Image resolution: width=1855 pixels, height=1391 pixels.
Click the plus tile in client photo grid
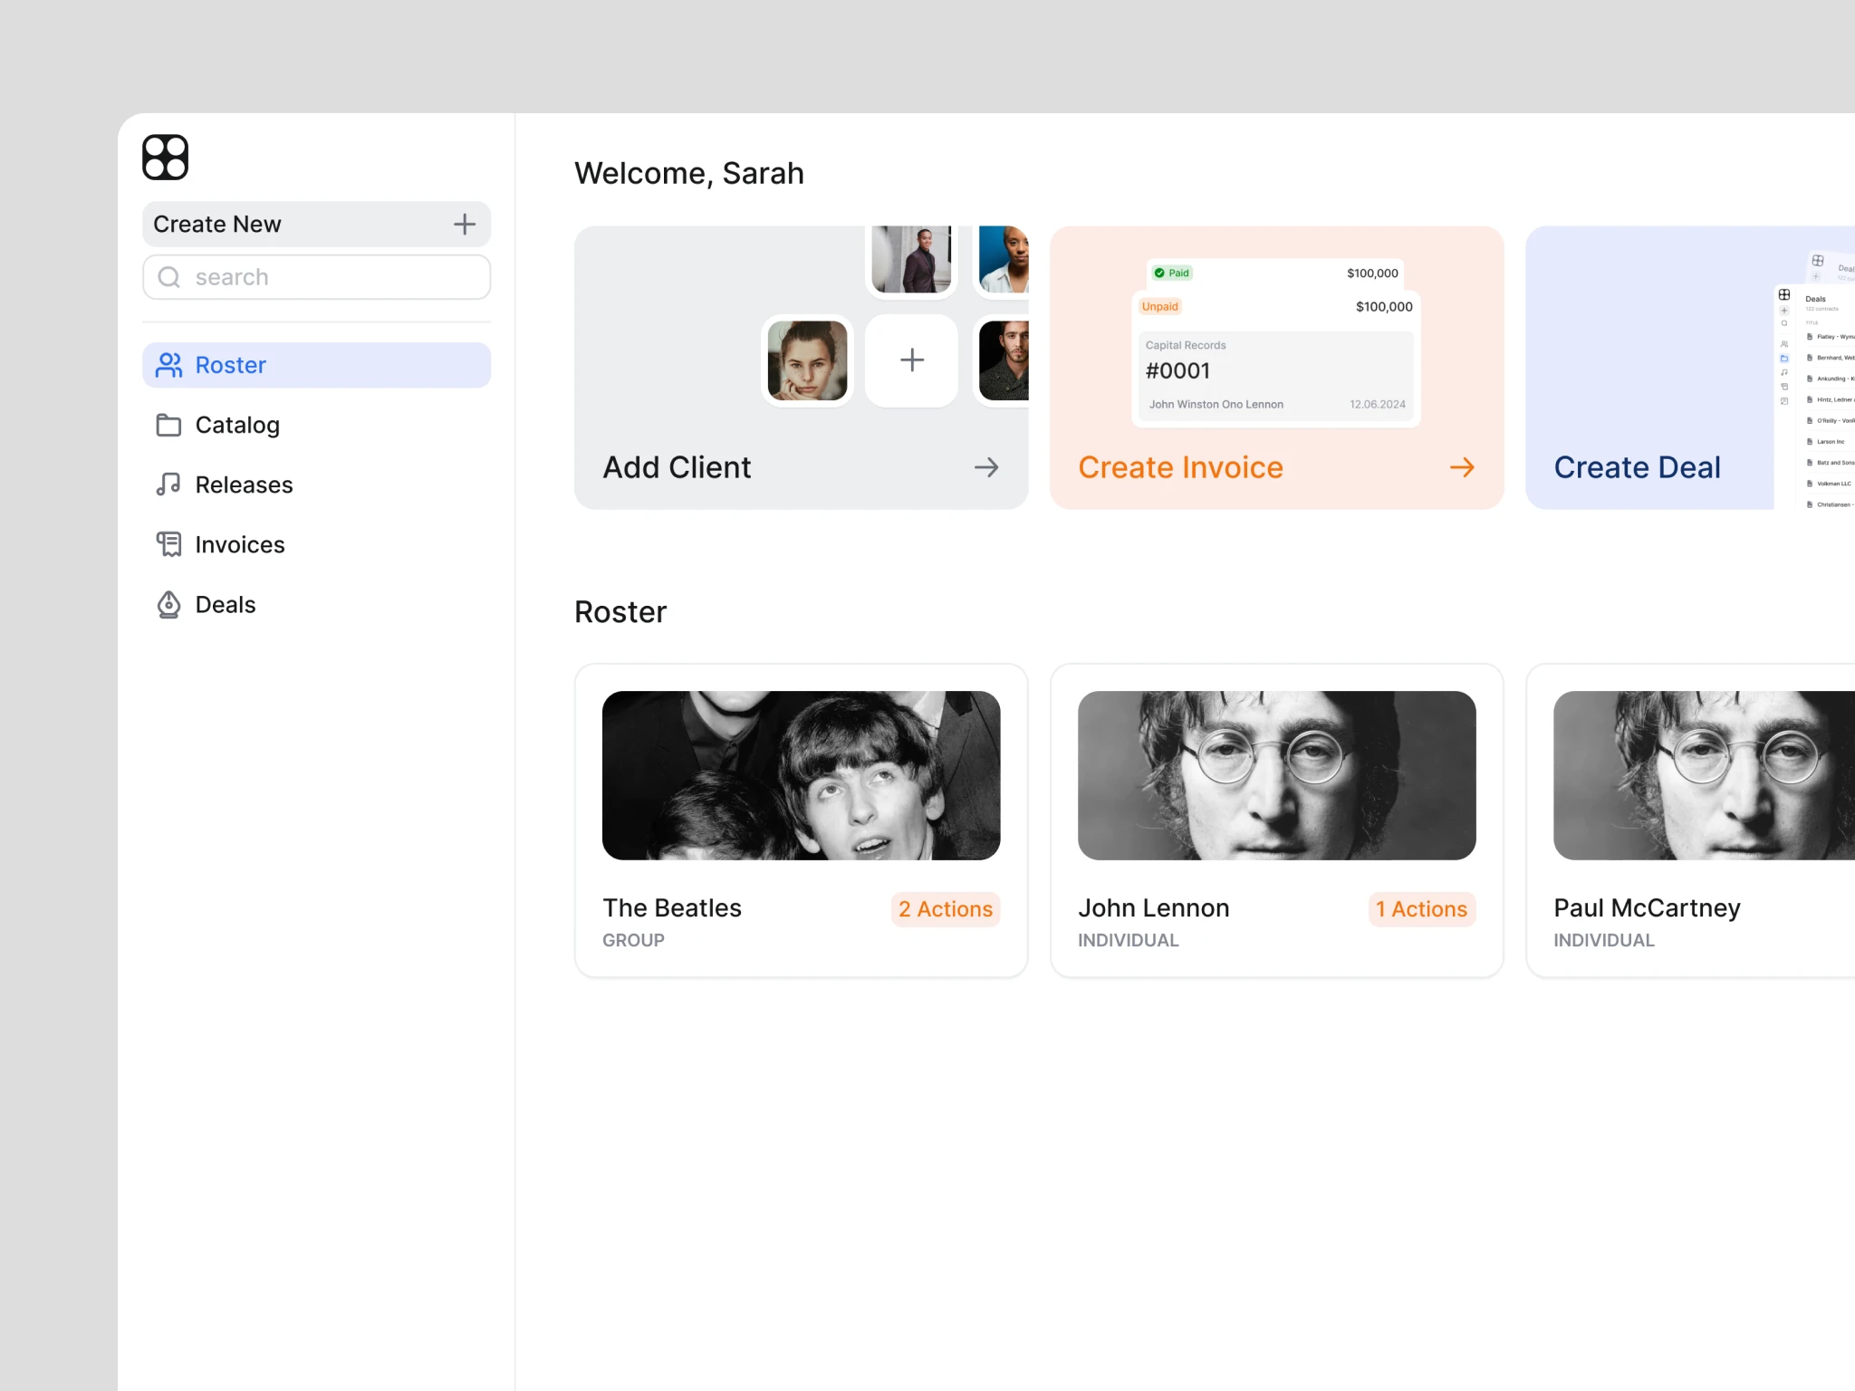click(911, 360)
